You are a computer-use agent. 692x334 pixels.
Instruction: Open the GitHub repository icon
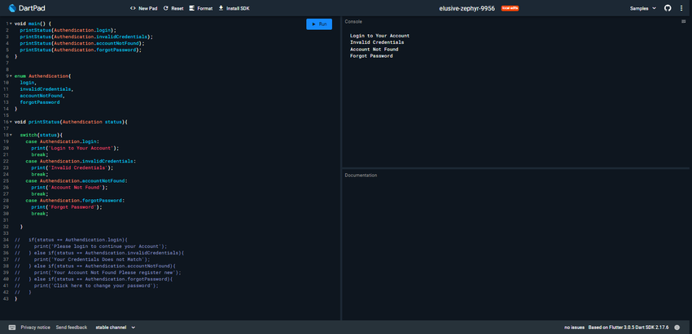click(668, 8)
